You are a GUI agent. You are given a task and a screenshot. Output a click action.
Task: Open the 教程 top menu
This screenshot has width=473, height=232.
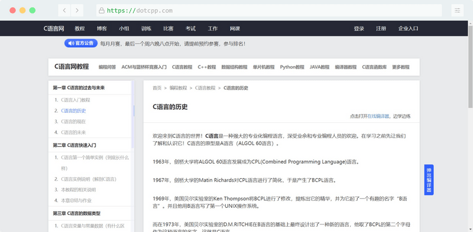point(80,28)
